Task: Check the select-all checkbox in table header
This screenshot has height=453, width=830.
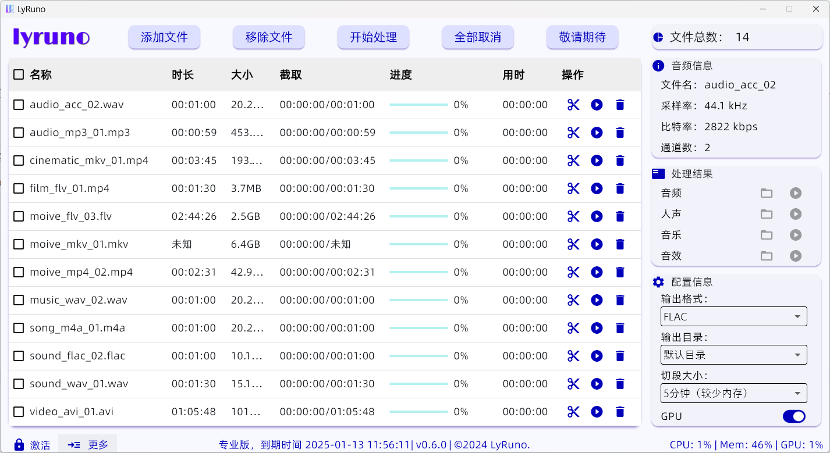Action: click(18, 74)
